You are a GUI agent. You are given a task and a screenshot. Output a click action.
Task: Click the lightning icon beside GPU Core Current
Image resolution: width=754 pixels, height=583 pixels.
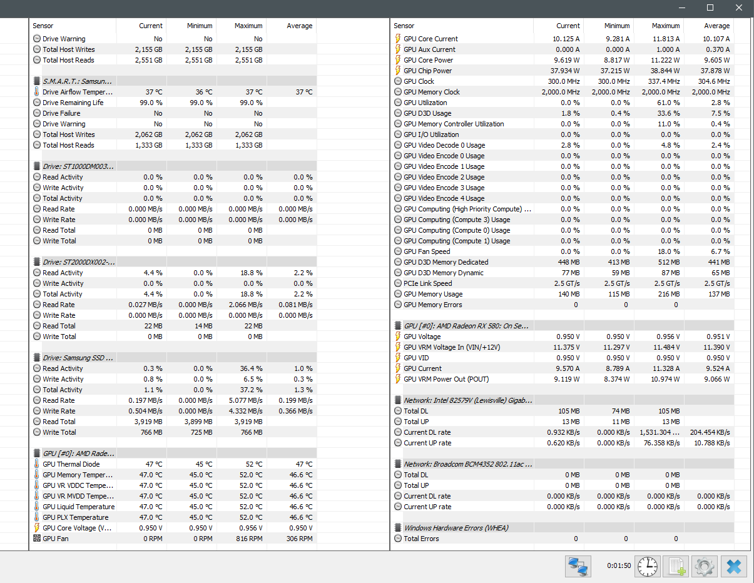tap(398, 39)
